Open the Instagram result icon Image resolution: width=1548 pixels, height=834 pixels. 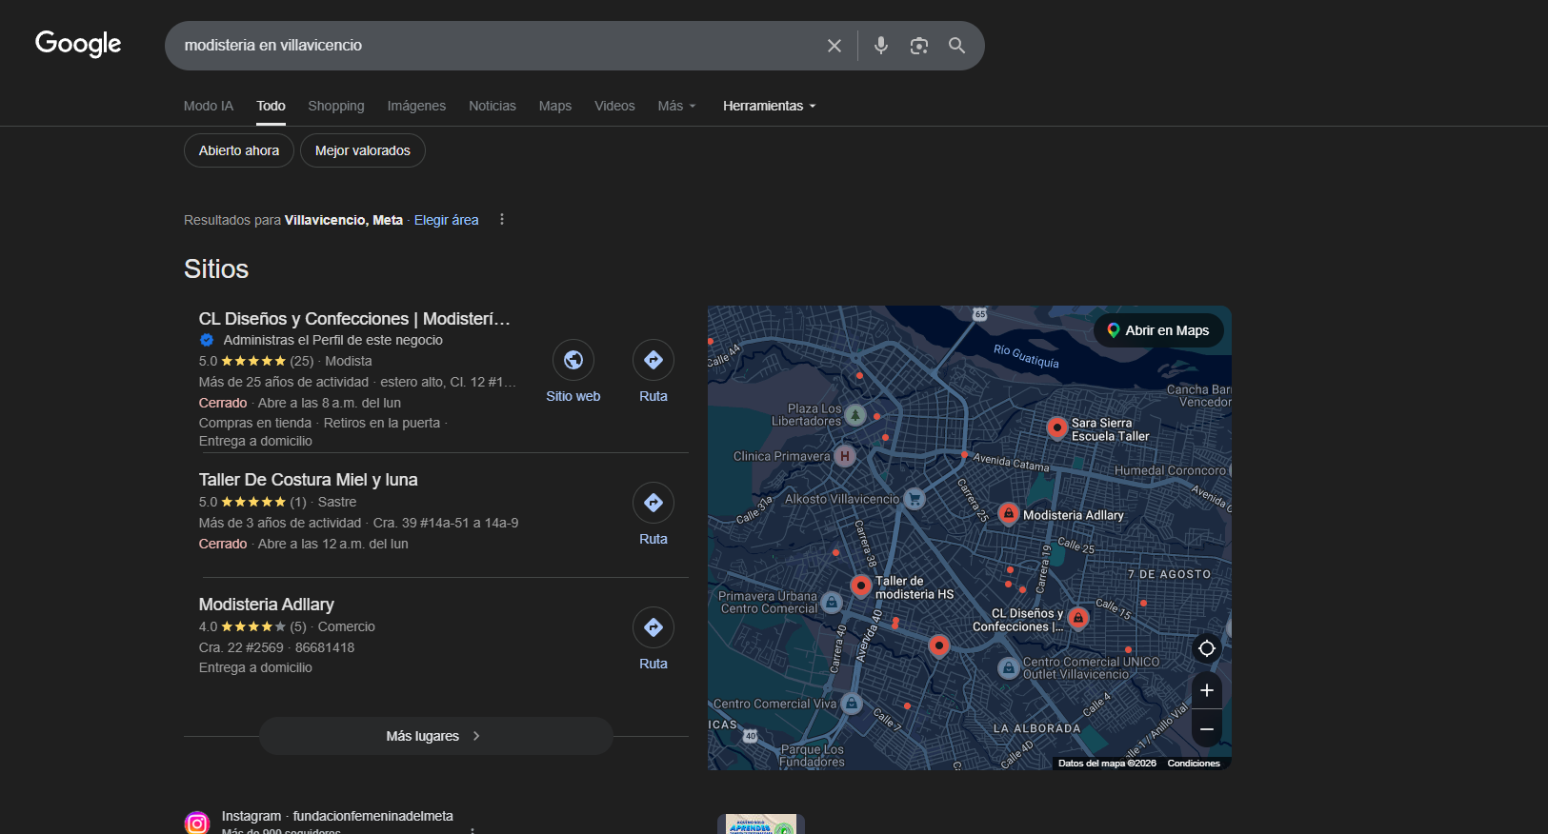pos(197,823)
